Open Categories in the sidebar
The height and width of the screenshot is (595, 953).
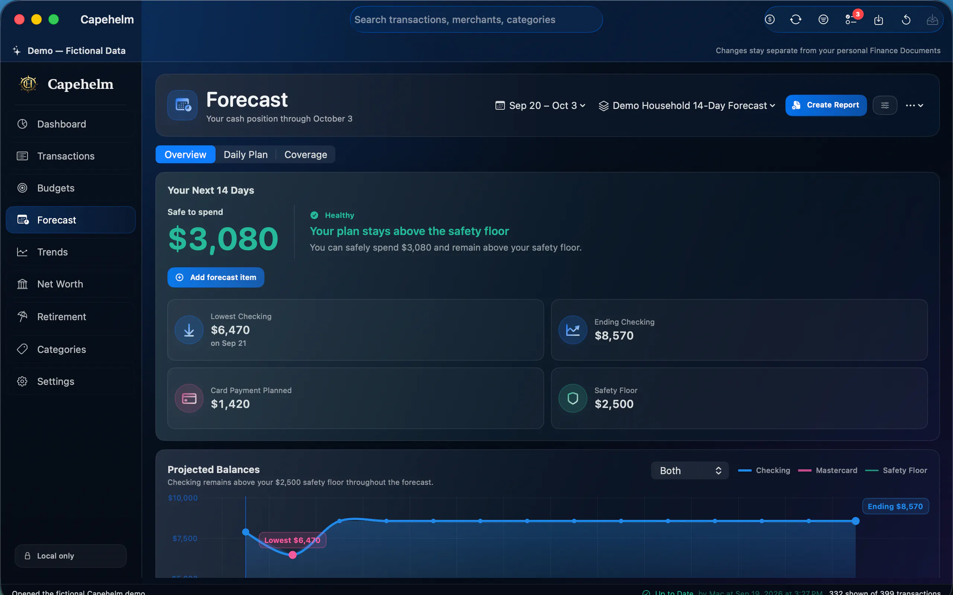pyautogui.click(x=71, y=350)
